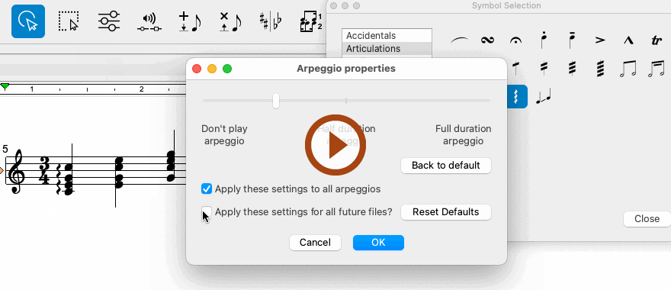The width and height of the screenshot is (671, 290).
Task: Click ruler label 2
Action: click(141, 89)
